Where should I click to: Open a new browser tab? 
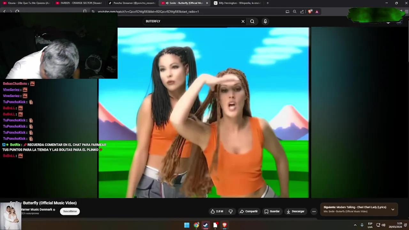click(267, 3)
